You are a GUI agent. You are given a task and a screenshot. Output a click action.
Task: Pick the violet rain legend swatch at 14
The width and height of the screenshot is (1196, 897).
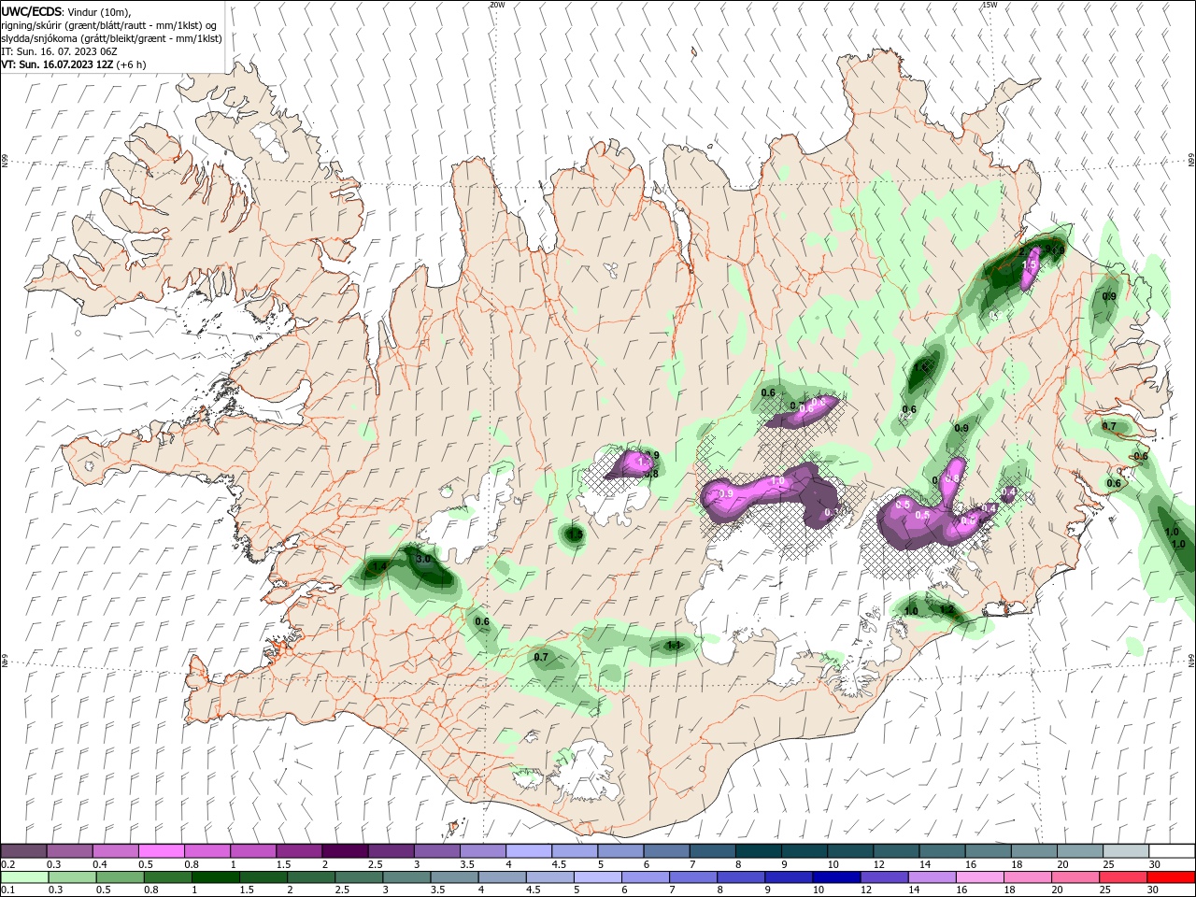[931, 877]
